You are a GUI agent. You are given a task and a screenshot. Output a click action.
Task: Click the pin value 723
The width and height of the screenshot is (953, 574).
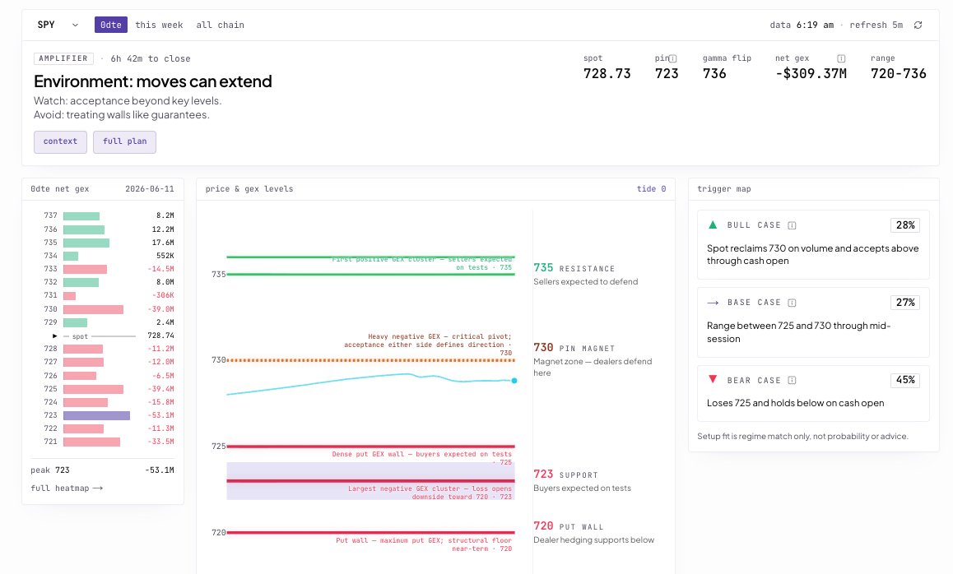click(667, 73)
